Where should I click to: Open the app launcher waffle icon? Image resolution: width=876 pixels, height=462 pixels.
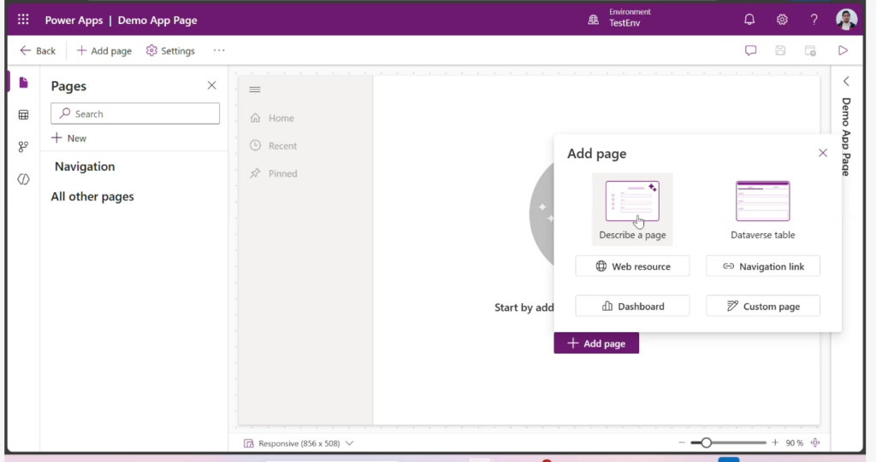(x=23, y=20)
